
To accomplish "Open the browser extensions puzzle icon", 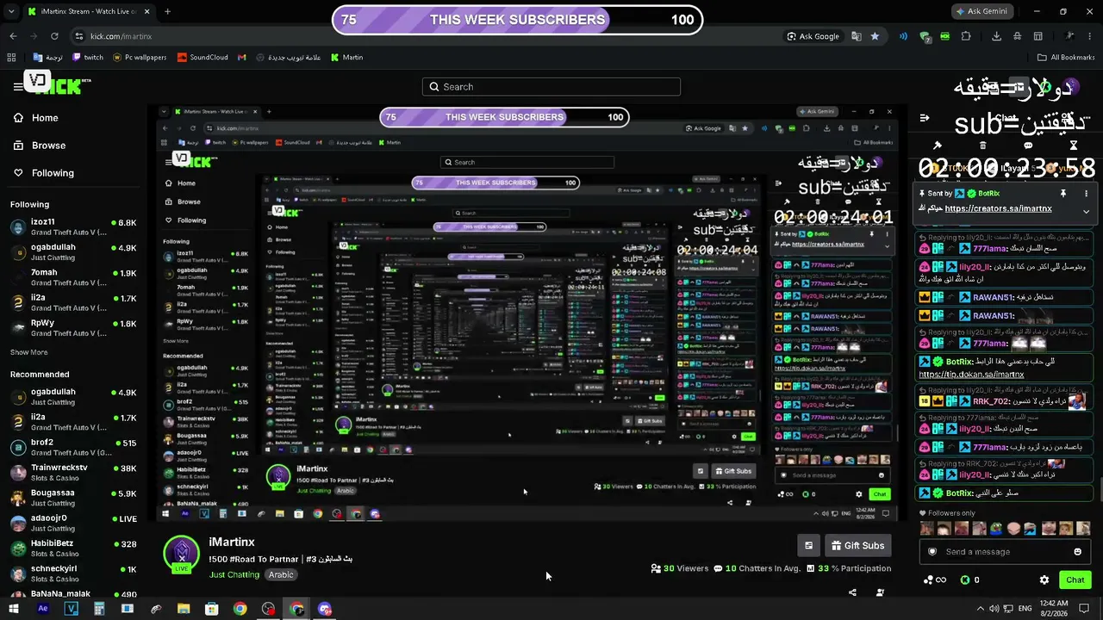I will click(x=966, y=36).
